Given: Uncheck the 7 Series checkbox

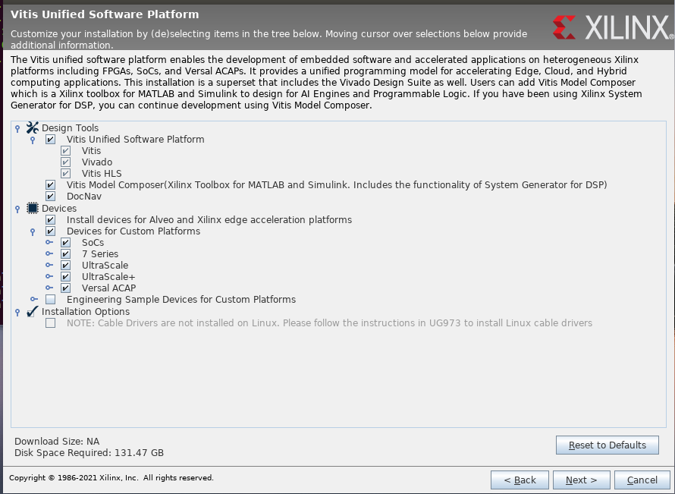Looking at the screenshot, I should (x=65, y=253).
